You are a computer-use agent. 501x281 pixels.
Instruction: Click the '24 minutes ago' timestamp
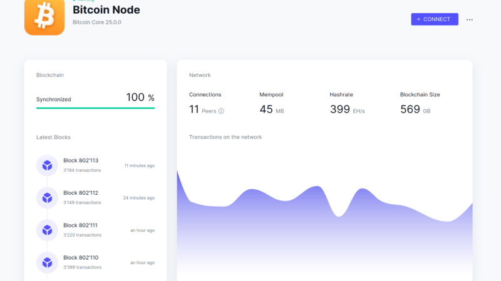[139, 198]
